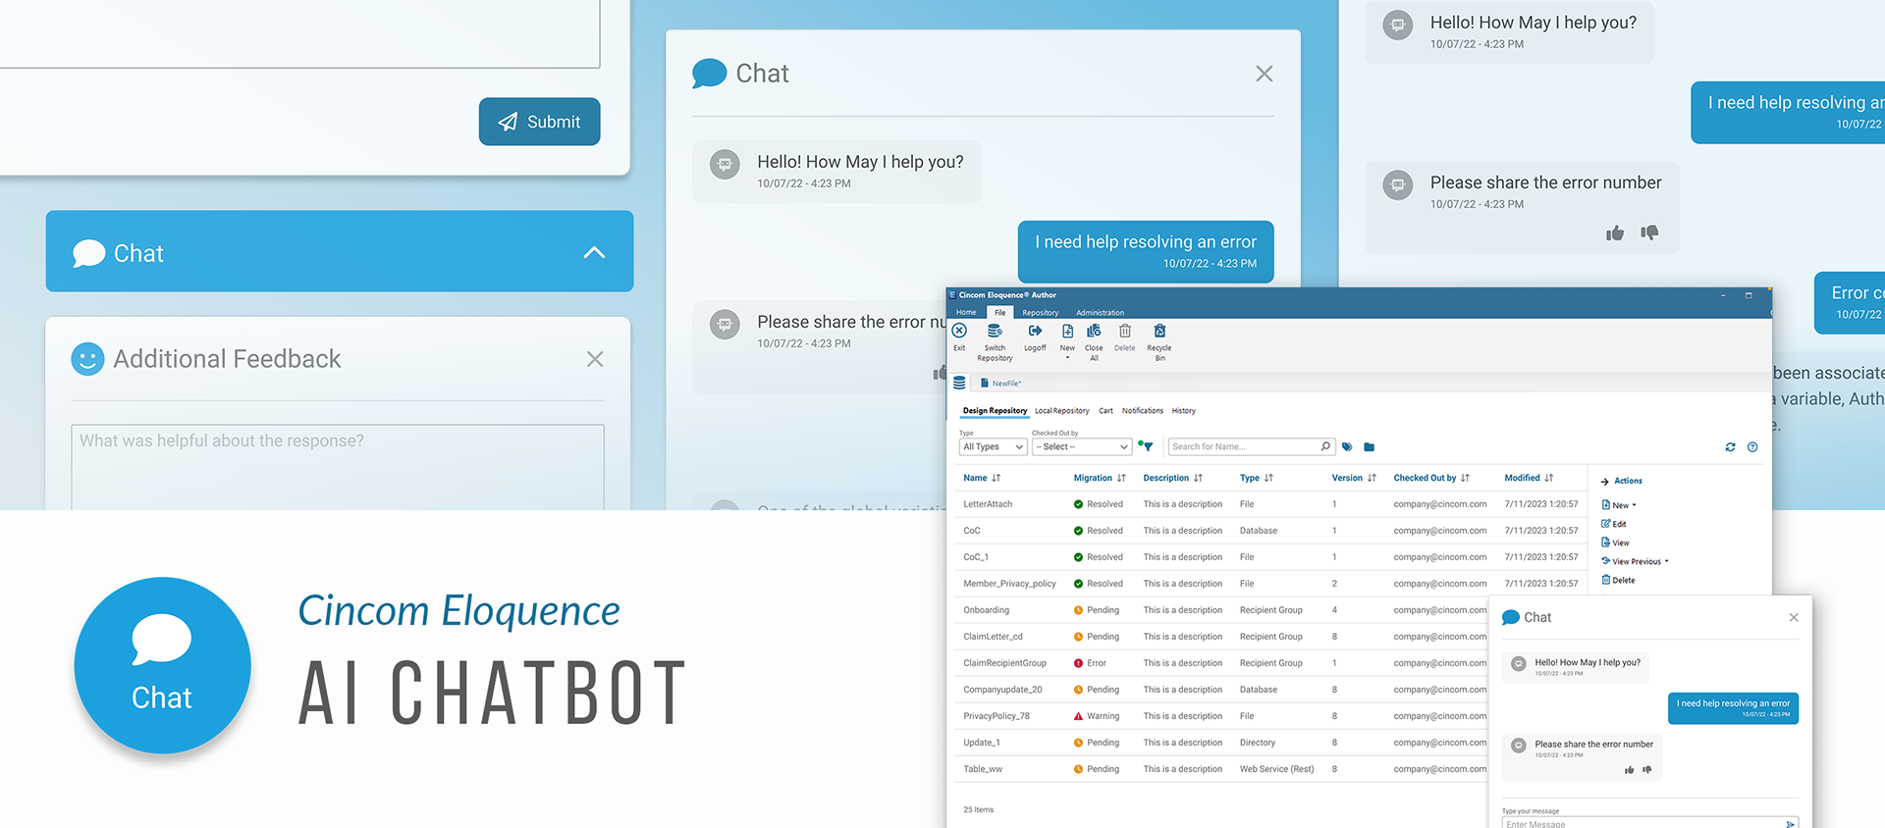Open the Cart tab
The height and width of the screenshot is (828, 1885).
point(1105,411)
